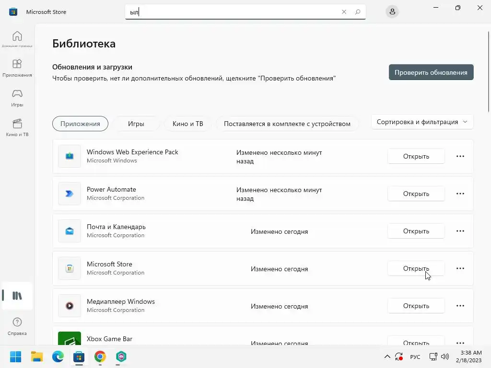Click the Microsoft Store logo in title bar

13,12
